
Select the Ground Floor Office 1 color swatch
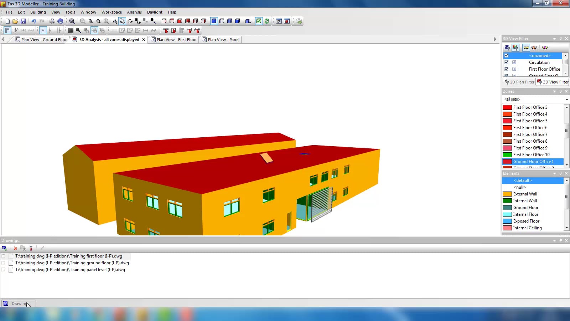click(x=507, y=162)
